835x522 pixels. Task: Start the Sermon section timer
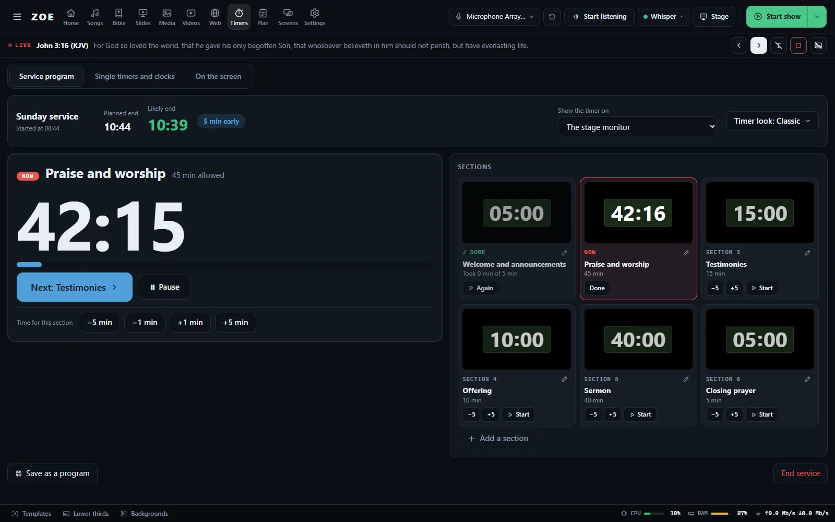coord(640,414)
